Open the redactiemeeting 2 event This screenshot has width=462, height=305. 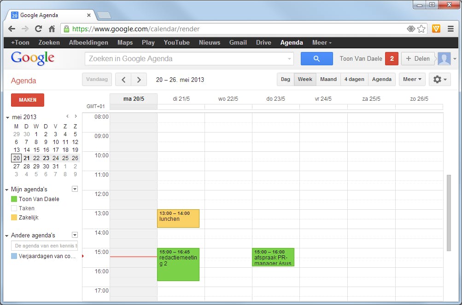[x=178, y=265]
